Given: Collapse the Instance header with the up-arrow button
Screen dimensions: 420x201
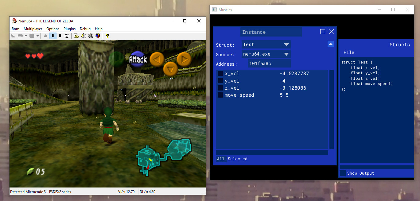Looking at the screenshot, I should click(x=331, y=44).
